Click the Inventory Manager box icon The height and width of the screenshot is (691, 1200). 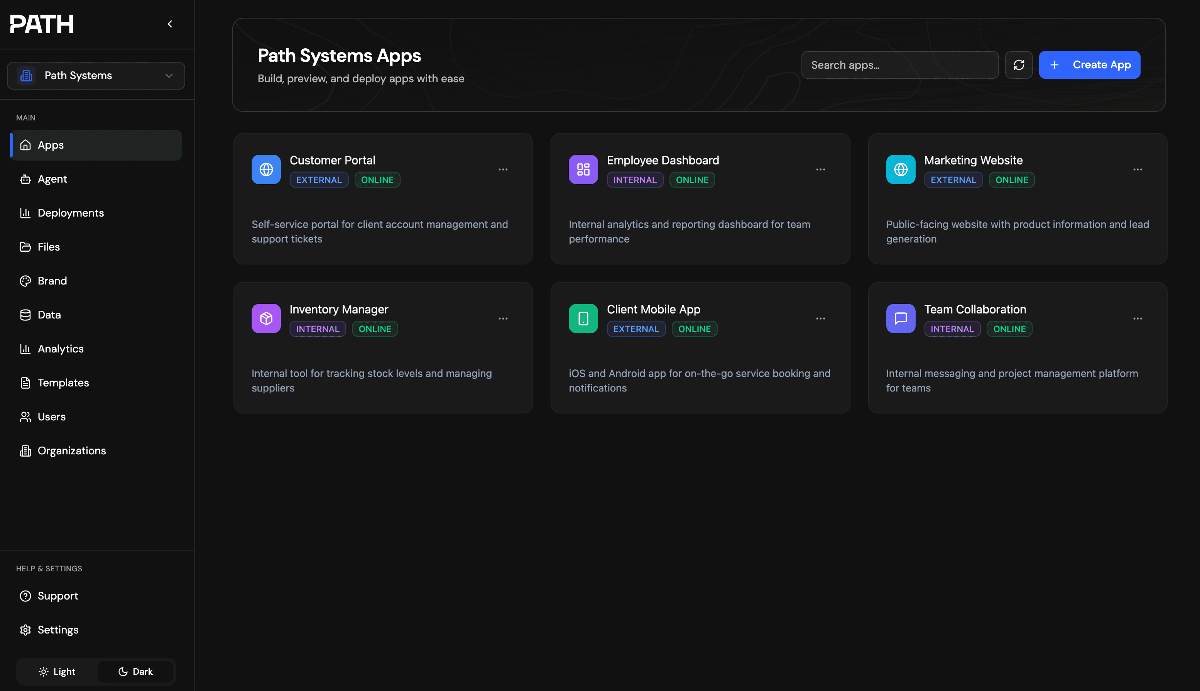(265, 318)
